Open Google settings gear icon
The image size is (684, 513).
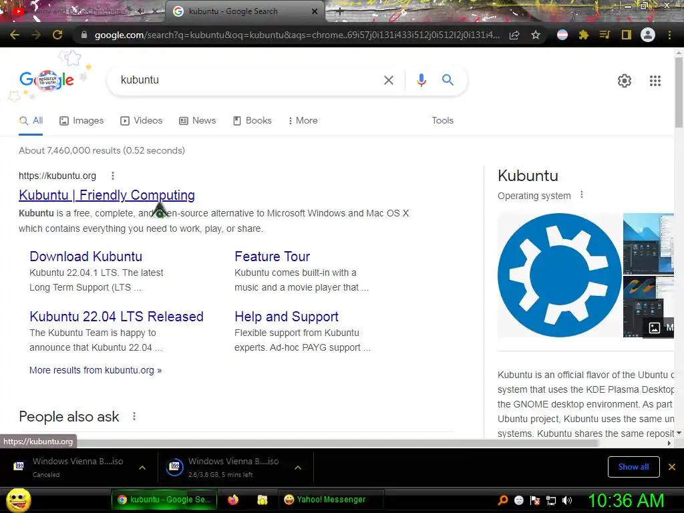pos(625,81)
